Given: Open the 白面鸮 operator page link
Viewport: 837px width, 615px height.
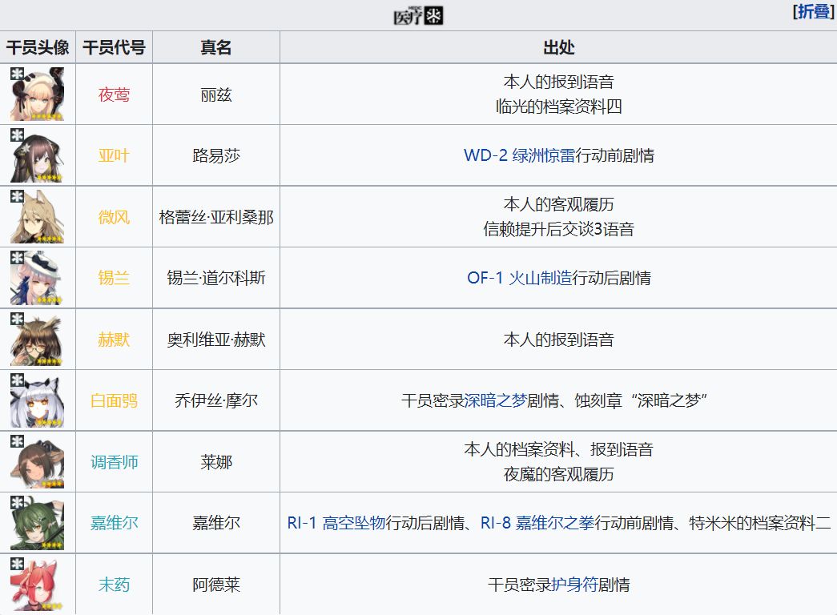Looking at the screenshot, I should coord(115,400).
